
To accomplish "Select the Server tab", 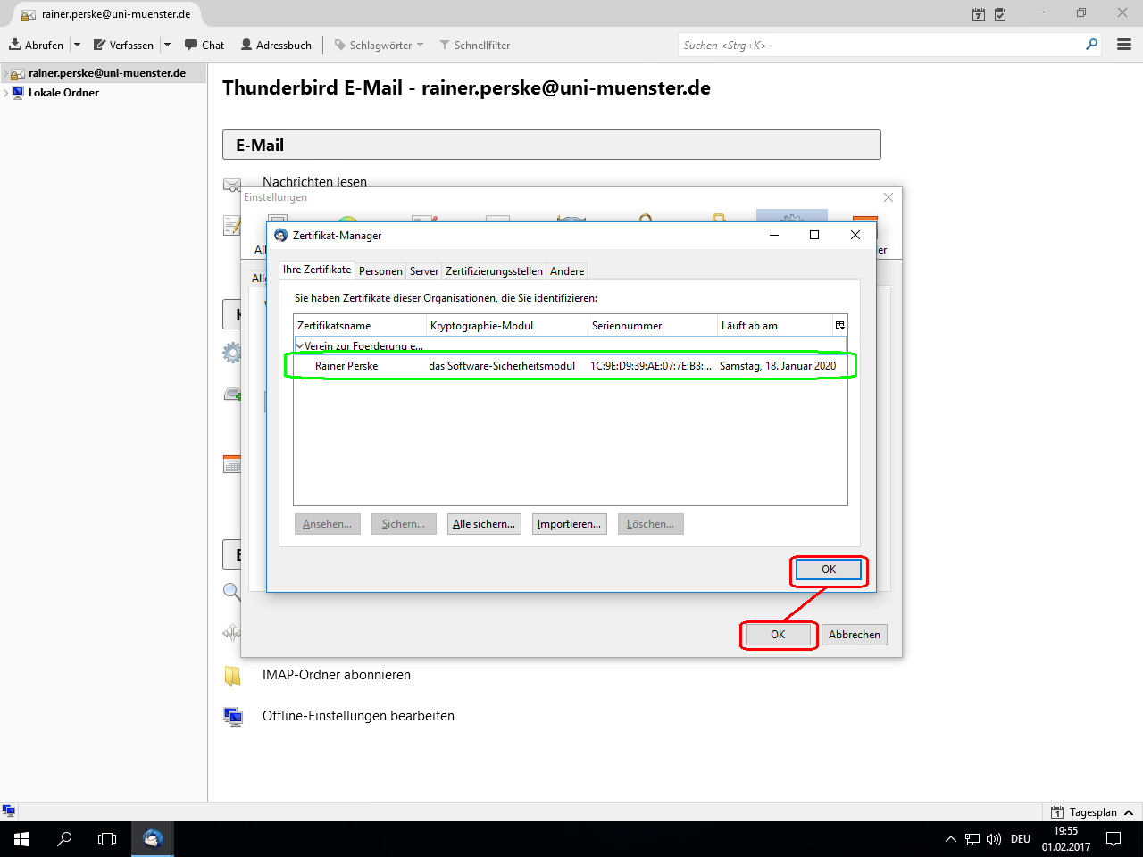I will coord(424,271).
